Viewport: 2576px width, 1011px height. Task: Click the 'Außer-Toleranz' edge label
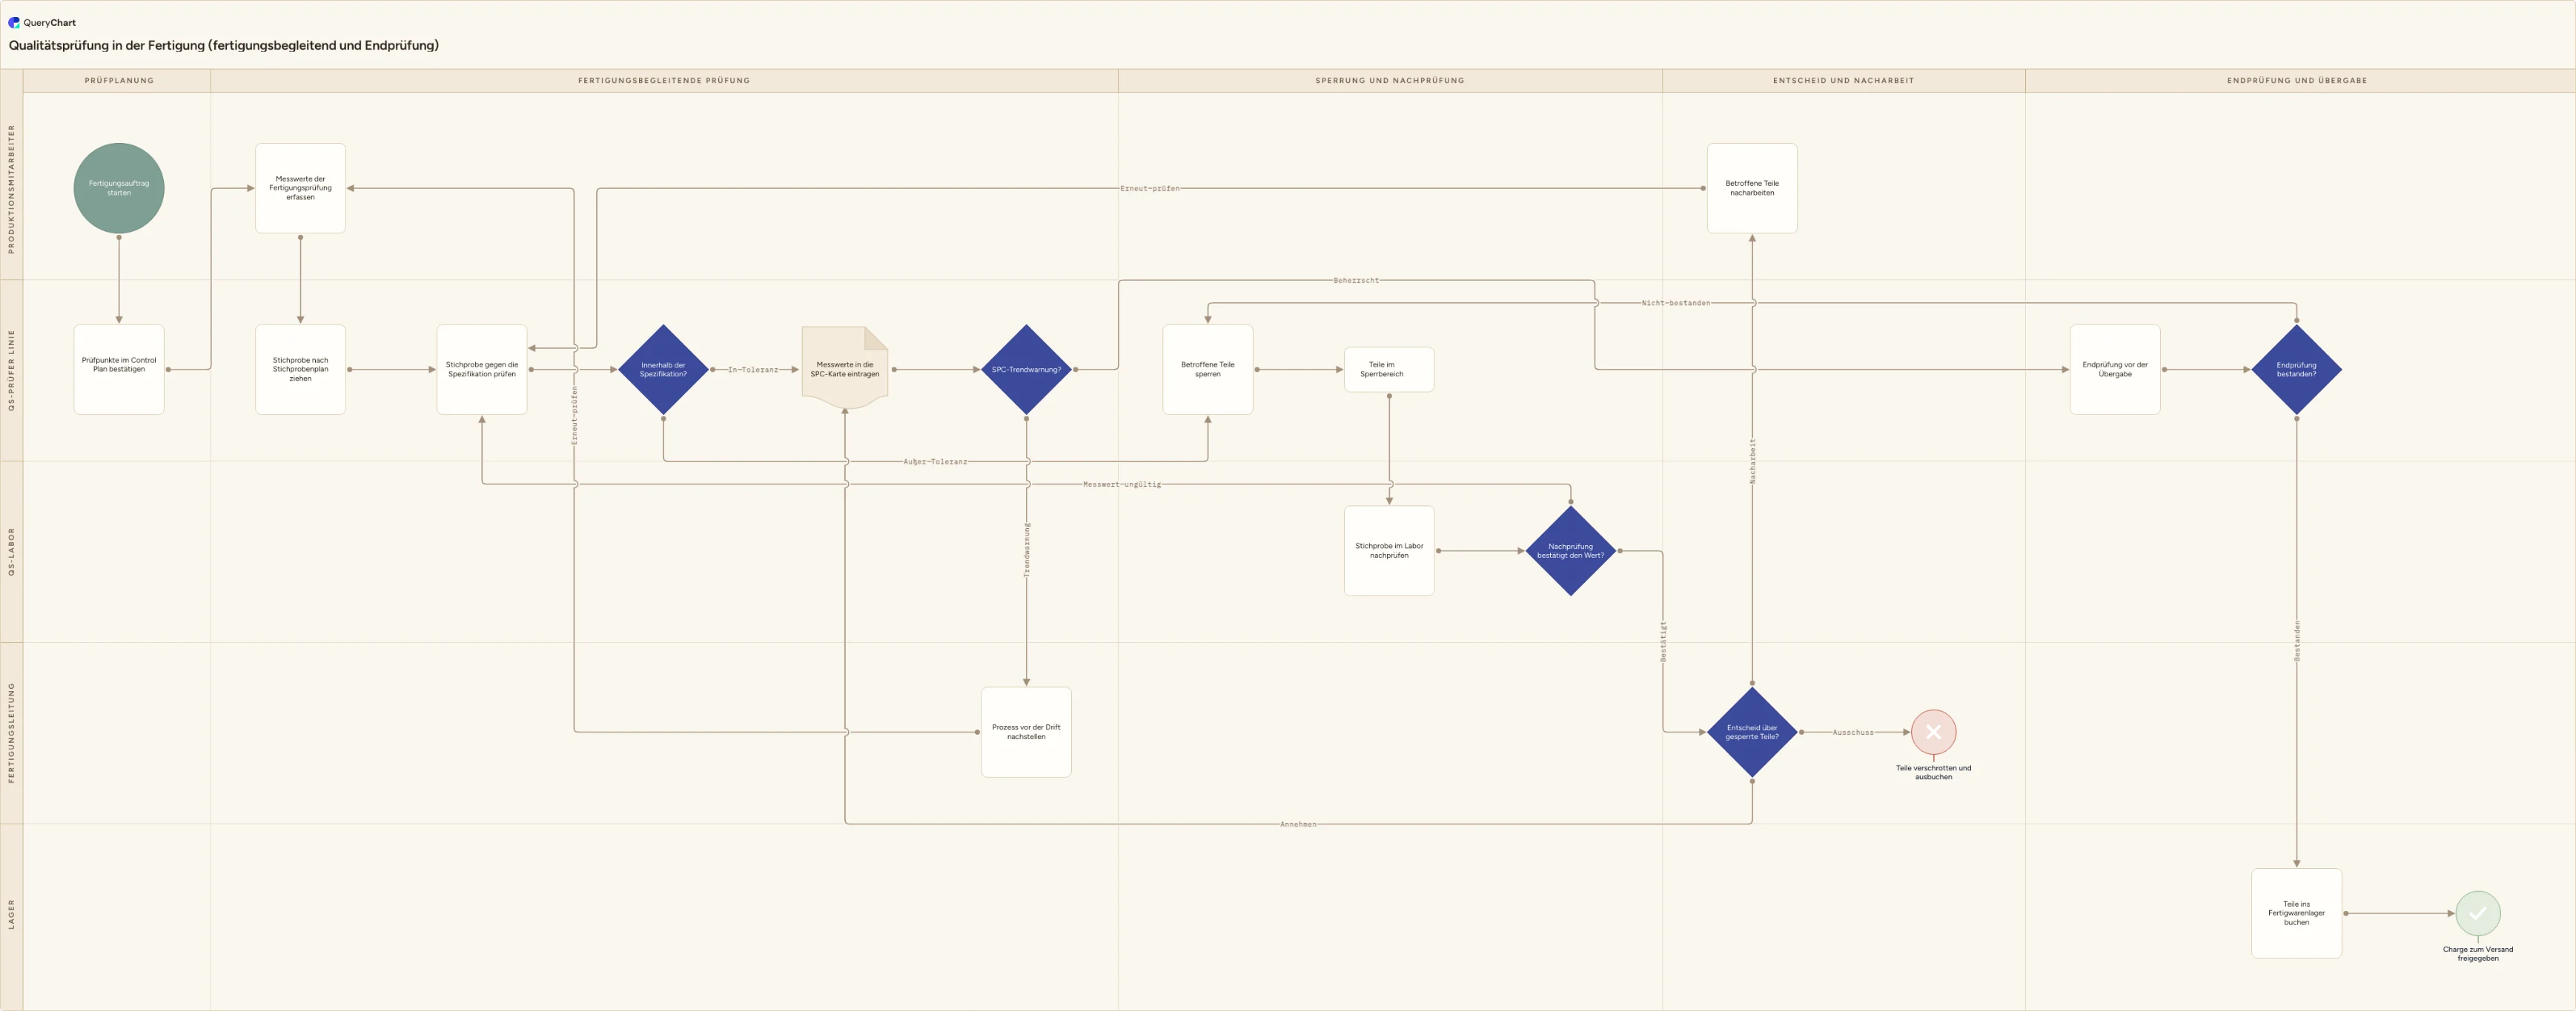(935, 461)
